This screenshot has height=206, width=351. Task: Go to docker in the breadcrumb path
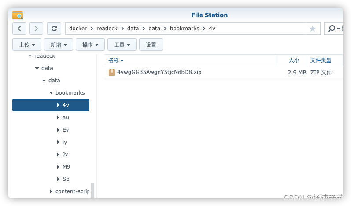pos(78,29)
